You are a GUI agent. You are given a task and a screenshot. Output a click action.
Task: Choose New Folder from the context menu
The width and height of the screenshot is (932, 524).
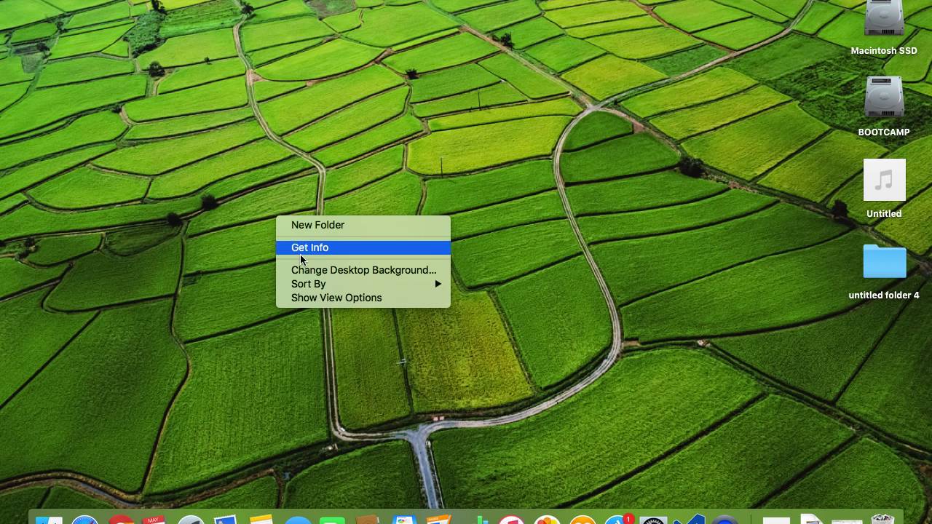[363, 225]
